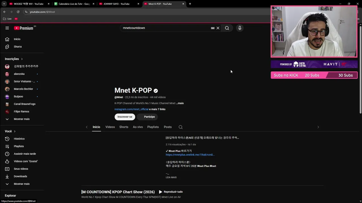Switch to the Vídeos channel tab
The image size is (362, 203).
[110, 127]
